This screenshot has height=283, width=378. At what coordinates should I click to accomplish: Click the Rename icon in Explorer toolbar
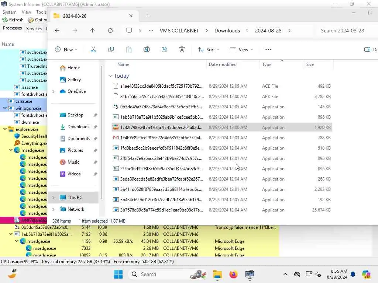click(147, 50)
